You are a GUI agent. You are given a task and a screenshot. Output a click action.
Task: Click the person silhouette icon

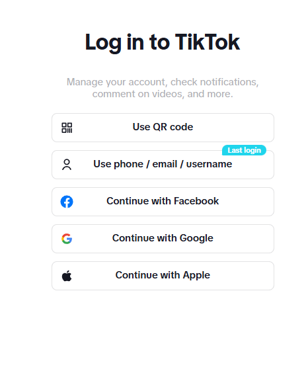point(67,165)
